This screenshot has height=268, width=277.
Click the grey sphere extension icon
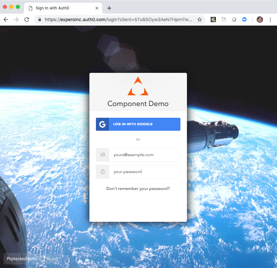point(234,20)
